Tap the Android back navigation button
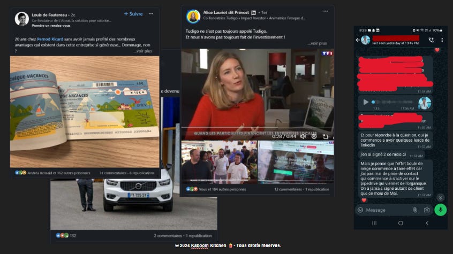Image resolution: width=453 pixels, height=254 pixels. pos(427,223)
